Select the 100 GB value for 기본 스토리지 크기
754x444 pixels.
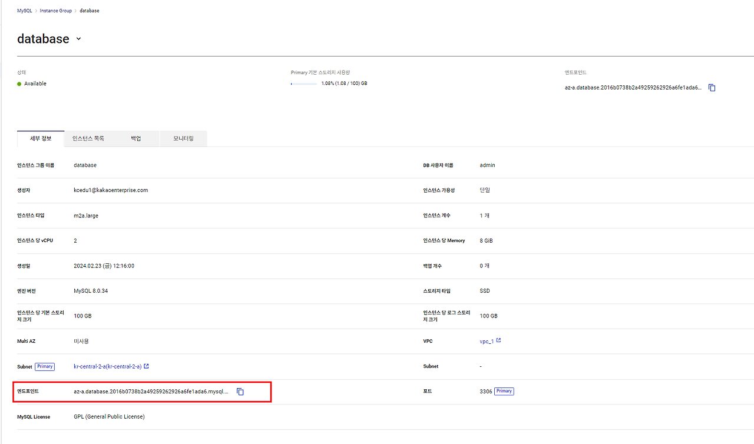click(82, 316)
